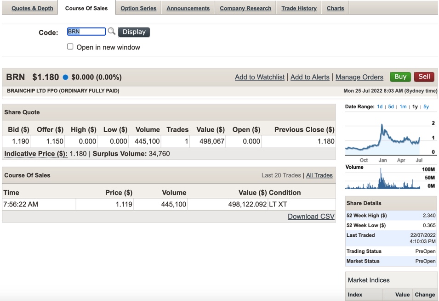The image size is (439, 301).
Task: Click Market Status PreOpen value
Action: pyautogui.click(x=425, y=261)
